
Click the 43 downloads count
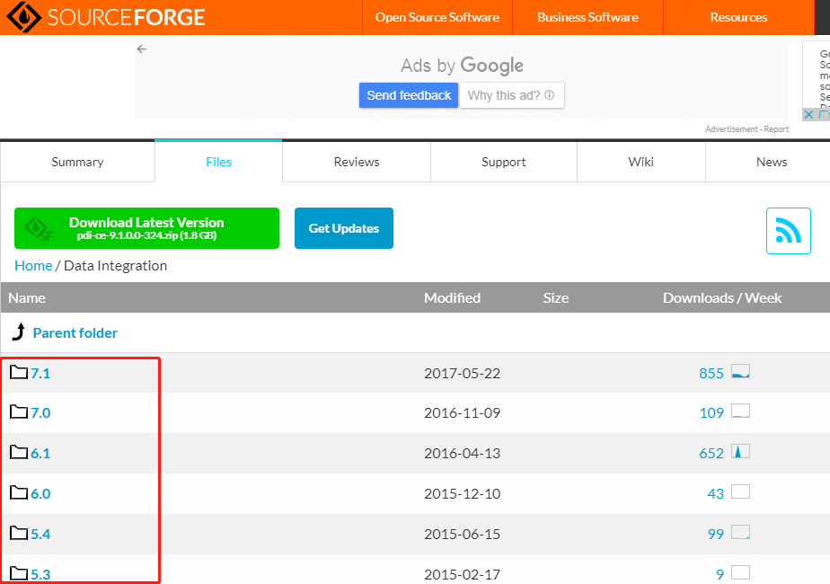[x=716, y=493]
